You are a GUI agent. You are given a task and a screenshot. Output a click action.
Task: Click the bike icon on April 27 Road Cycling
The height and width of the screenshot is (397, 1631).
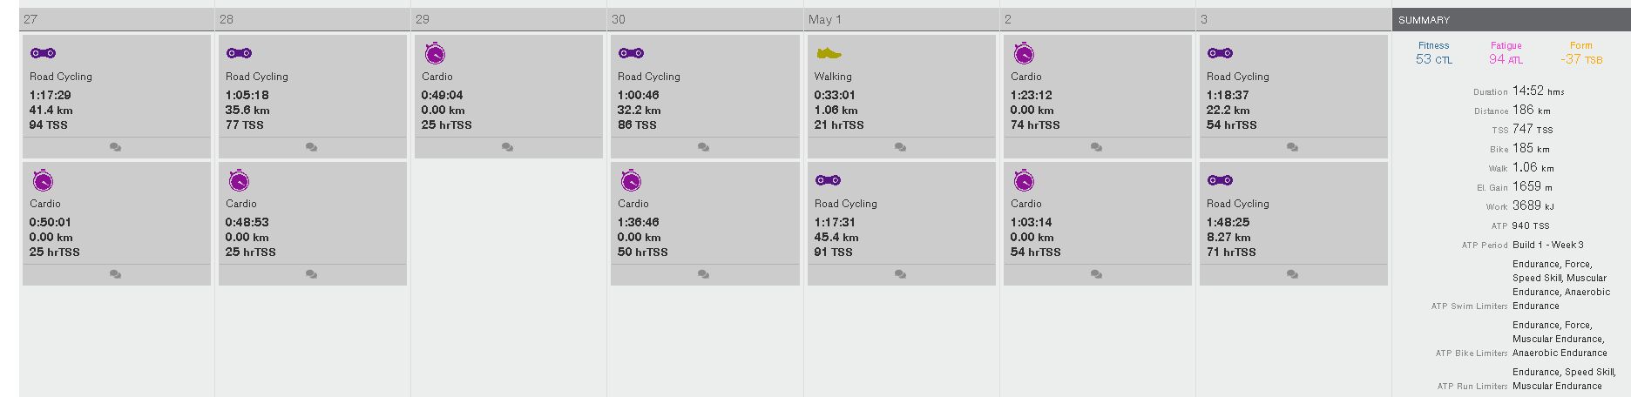point(43,53)
